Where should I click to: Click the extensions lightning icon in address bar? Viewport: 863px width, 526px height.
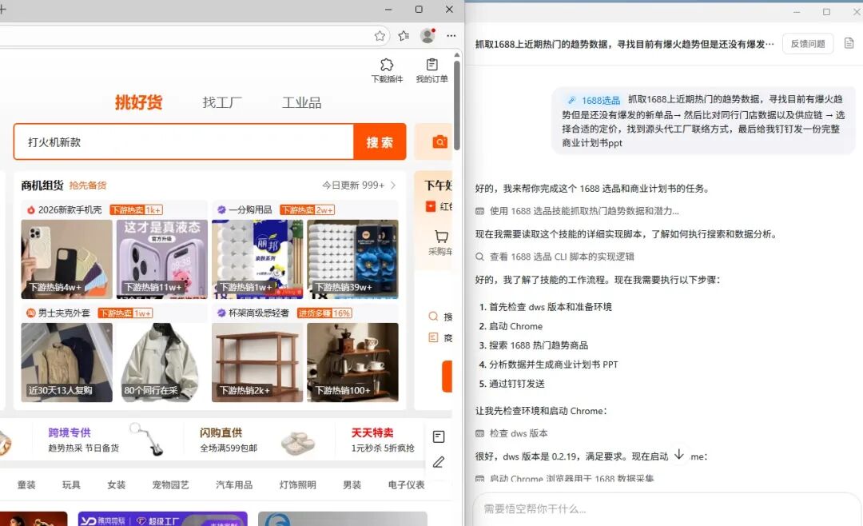403,36
